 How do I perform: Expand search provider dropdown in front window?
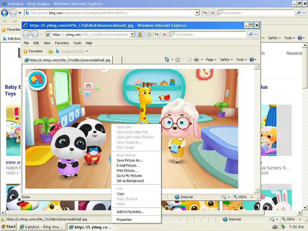pos(256,34)
